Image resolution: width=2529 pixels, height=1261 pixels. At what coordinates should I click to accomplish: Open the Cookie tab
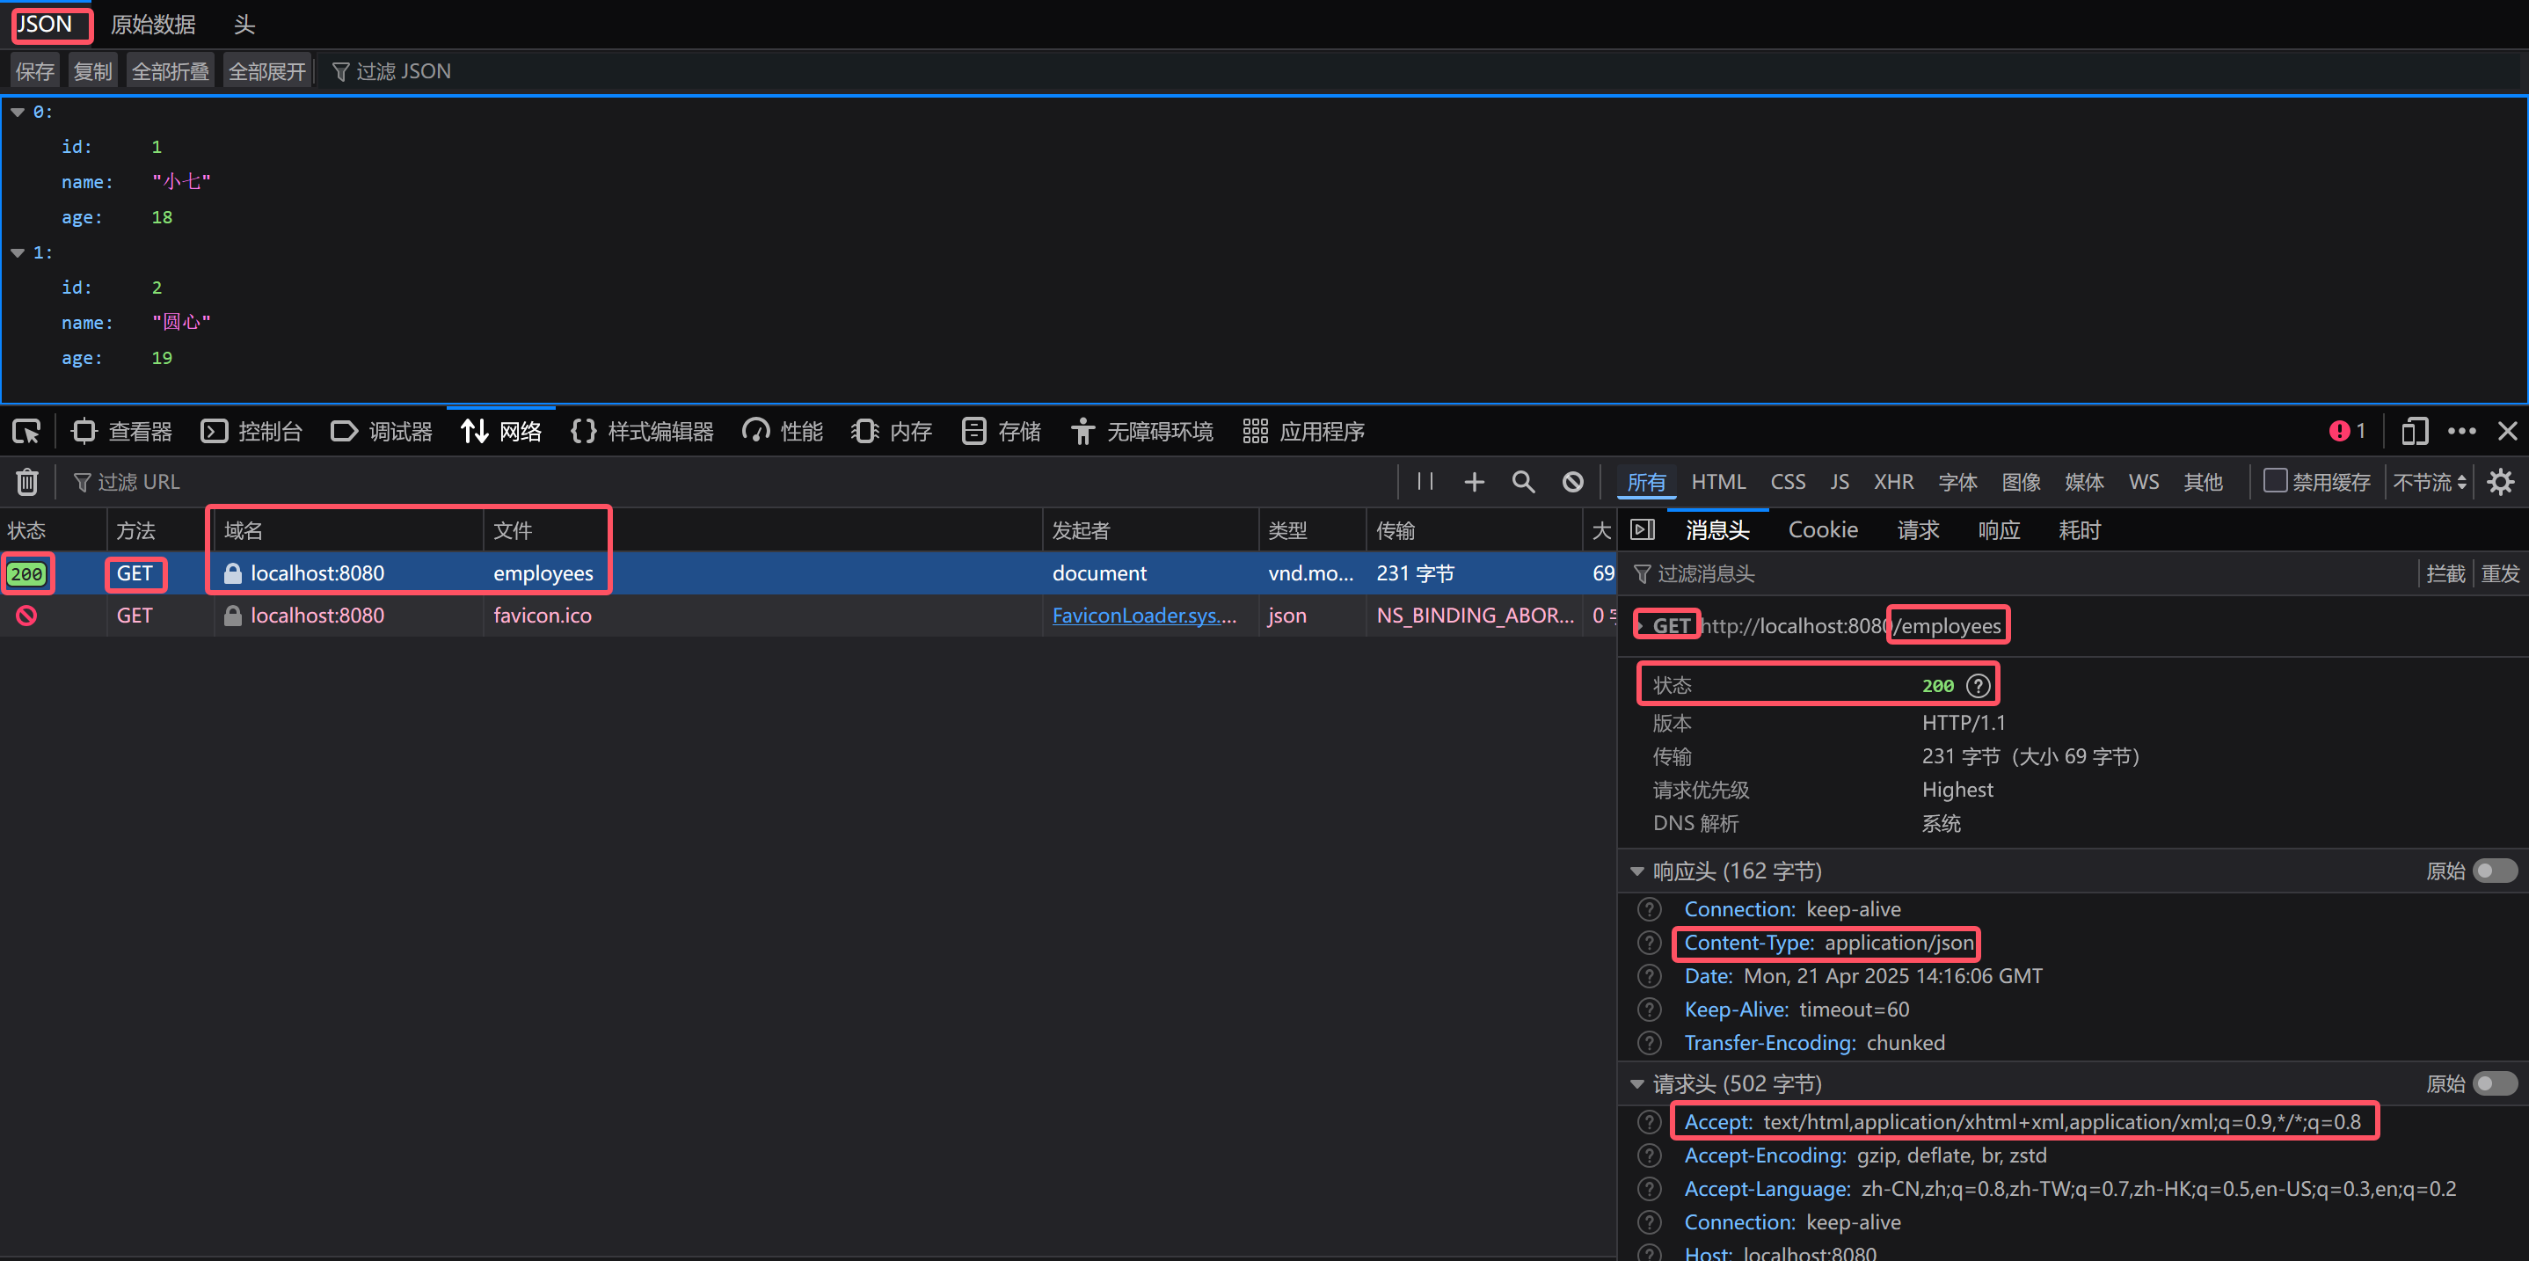(1822, 530)
